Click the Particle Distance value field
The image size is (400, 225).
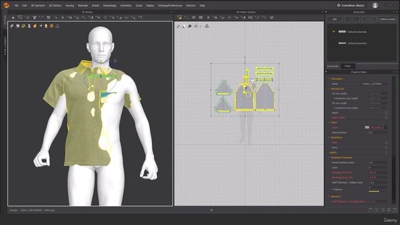[377, 162]
